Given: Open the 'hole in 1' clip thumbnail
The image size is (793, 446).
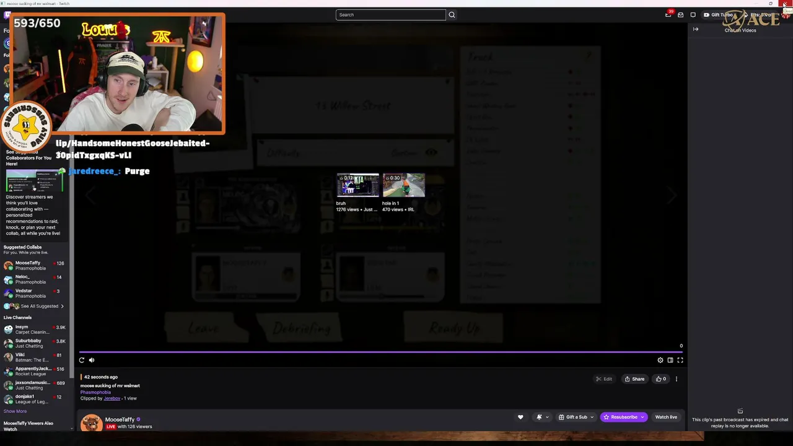Looking at the screenshot, I should pos(404,185).
